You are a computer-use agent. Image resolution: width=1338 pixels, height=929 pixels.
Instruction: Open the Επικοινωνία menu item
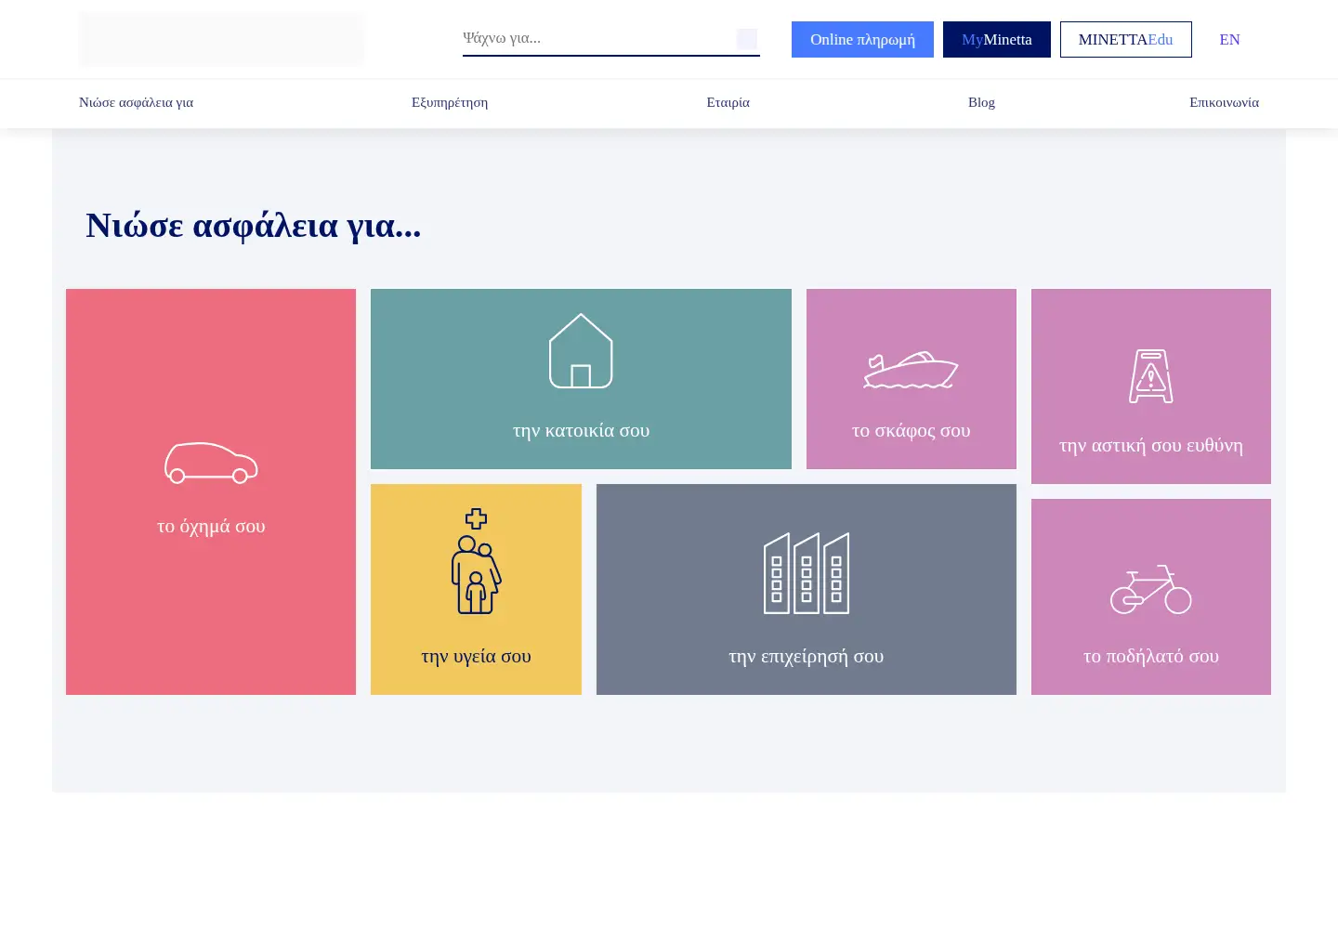coord(1224,102)
